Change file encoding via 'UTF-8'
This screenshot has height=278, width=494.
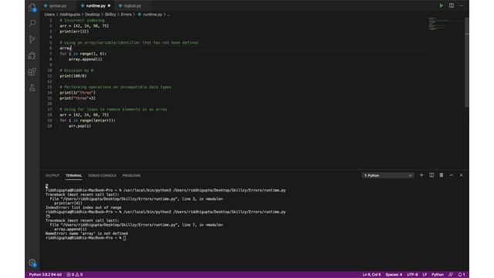click(x=412, y=275)
